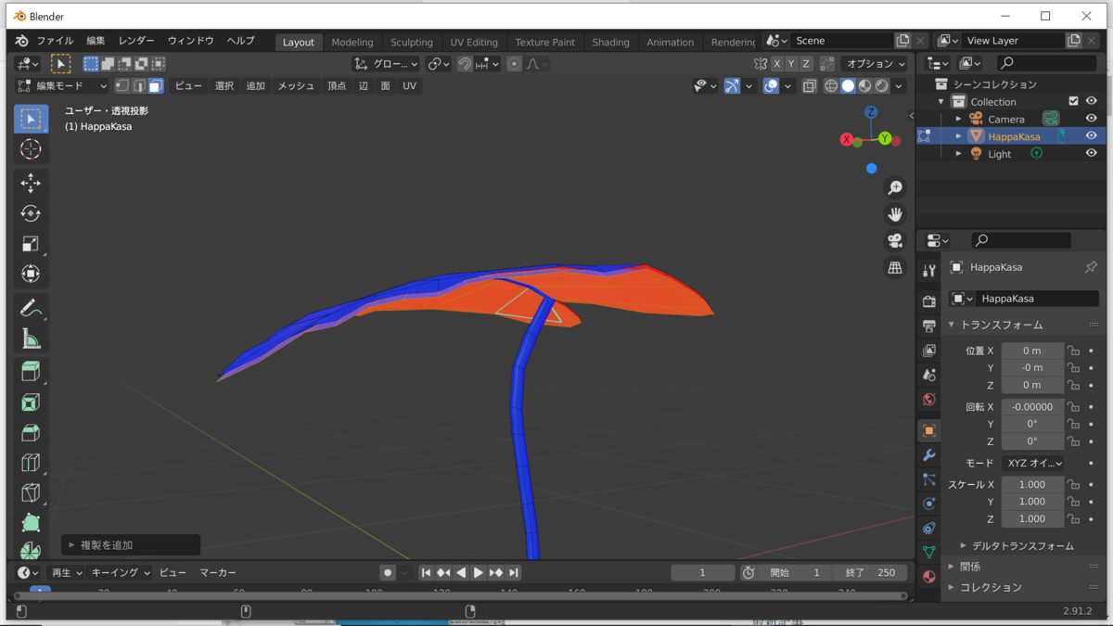Switch perspective/orthographic with grid gizmo
Image resolution: width=1113 pixels, height=626 pixels.
(x=895, y=268)
